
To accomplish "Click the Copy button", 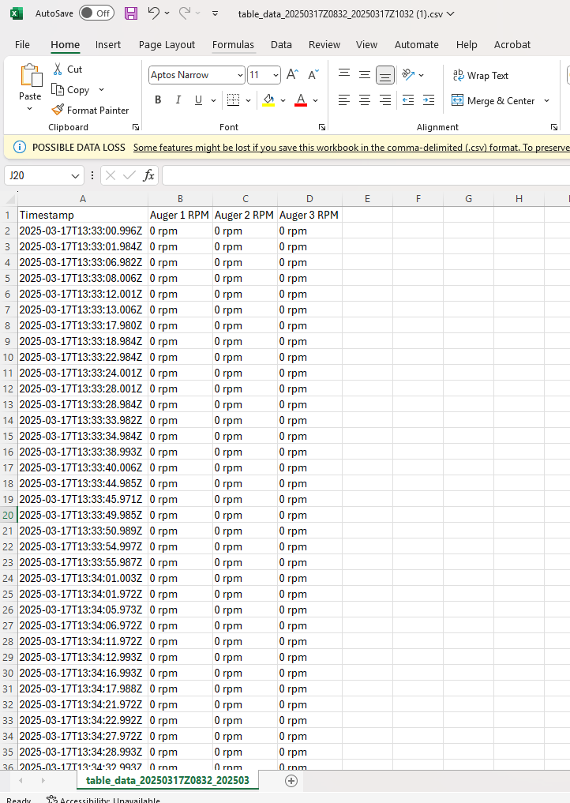I will 71,90.
